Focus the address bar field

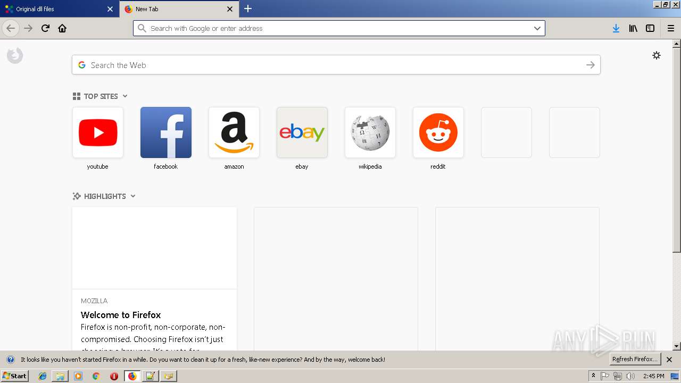click(x=339, y=28)
